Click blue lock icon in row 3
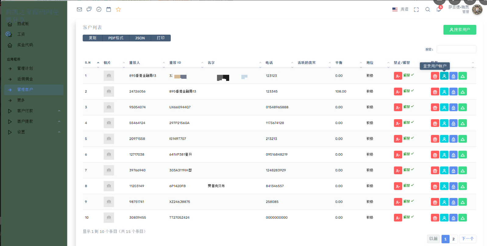The width and height of the screenshot is (487, 246). click(x=453, y=108)
